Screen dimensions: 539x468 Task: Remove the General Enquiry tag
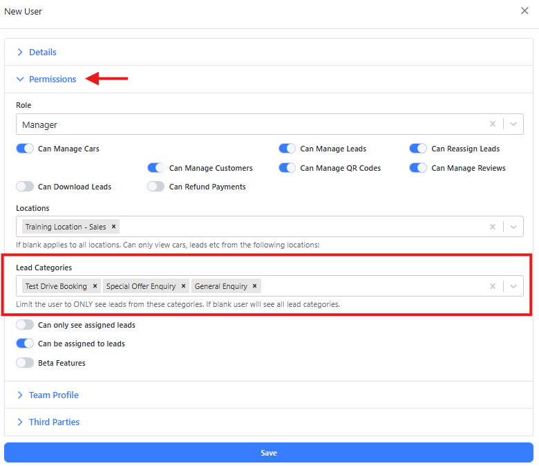pos(255,286)
